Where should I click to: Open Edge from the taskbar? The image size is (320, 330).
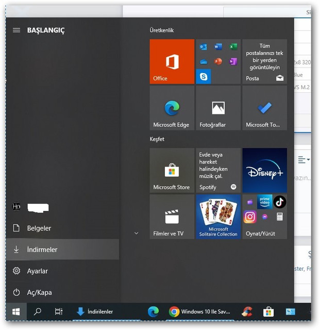(x=153, y=311)
